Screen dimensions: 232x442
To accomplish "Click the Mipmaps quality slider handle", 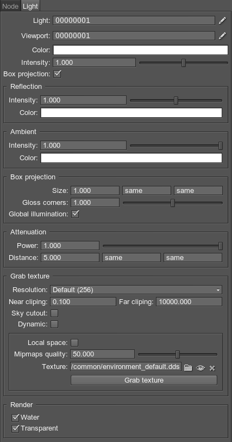I will point(178,354).
